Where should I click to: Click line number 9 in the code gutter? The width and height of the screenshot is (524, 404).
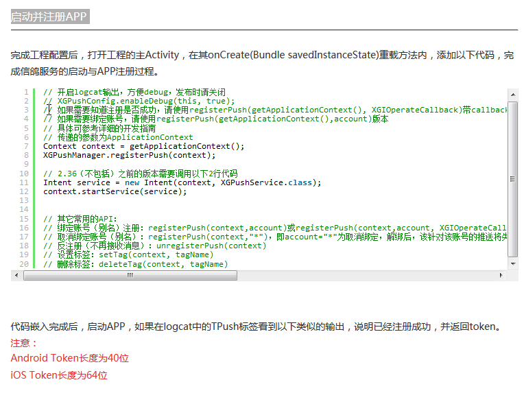(x=26, y=164)
